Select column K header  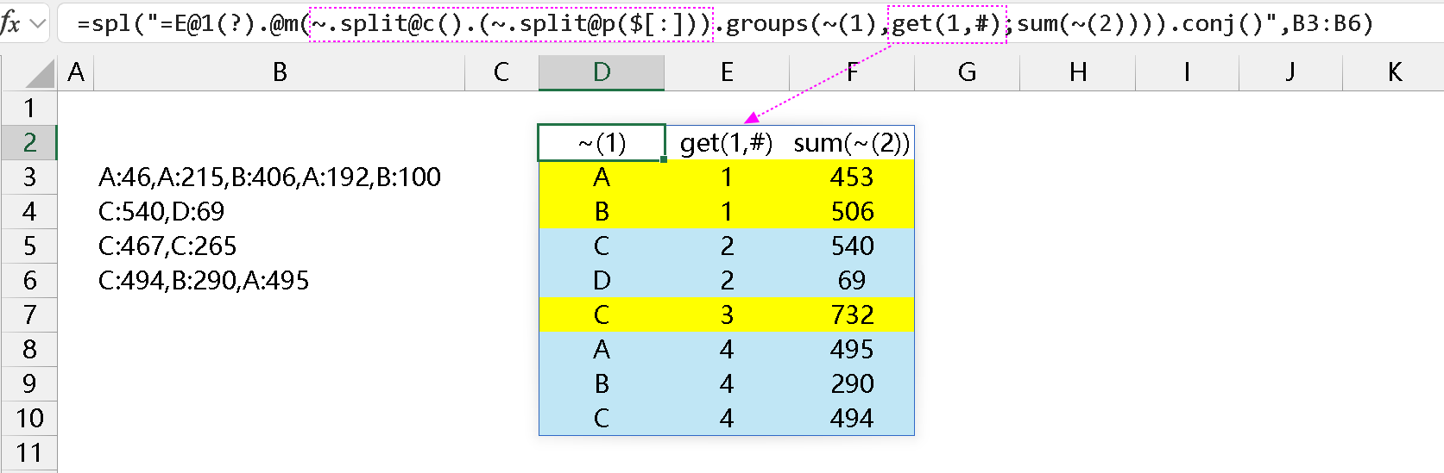1394,72
